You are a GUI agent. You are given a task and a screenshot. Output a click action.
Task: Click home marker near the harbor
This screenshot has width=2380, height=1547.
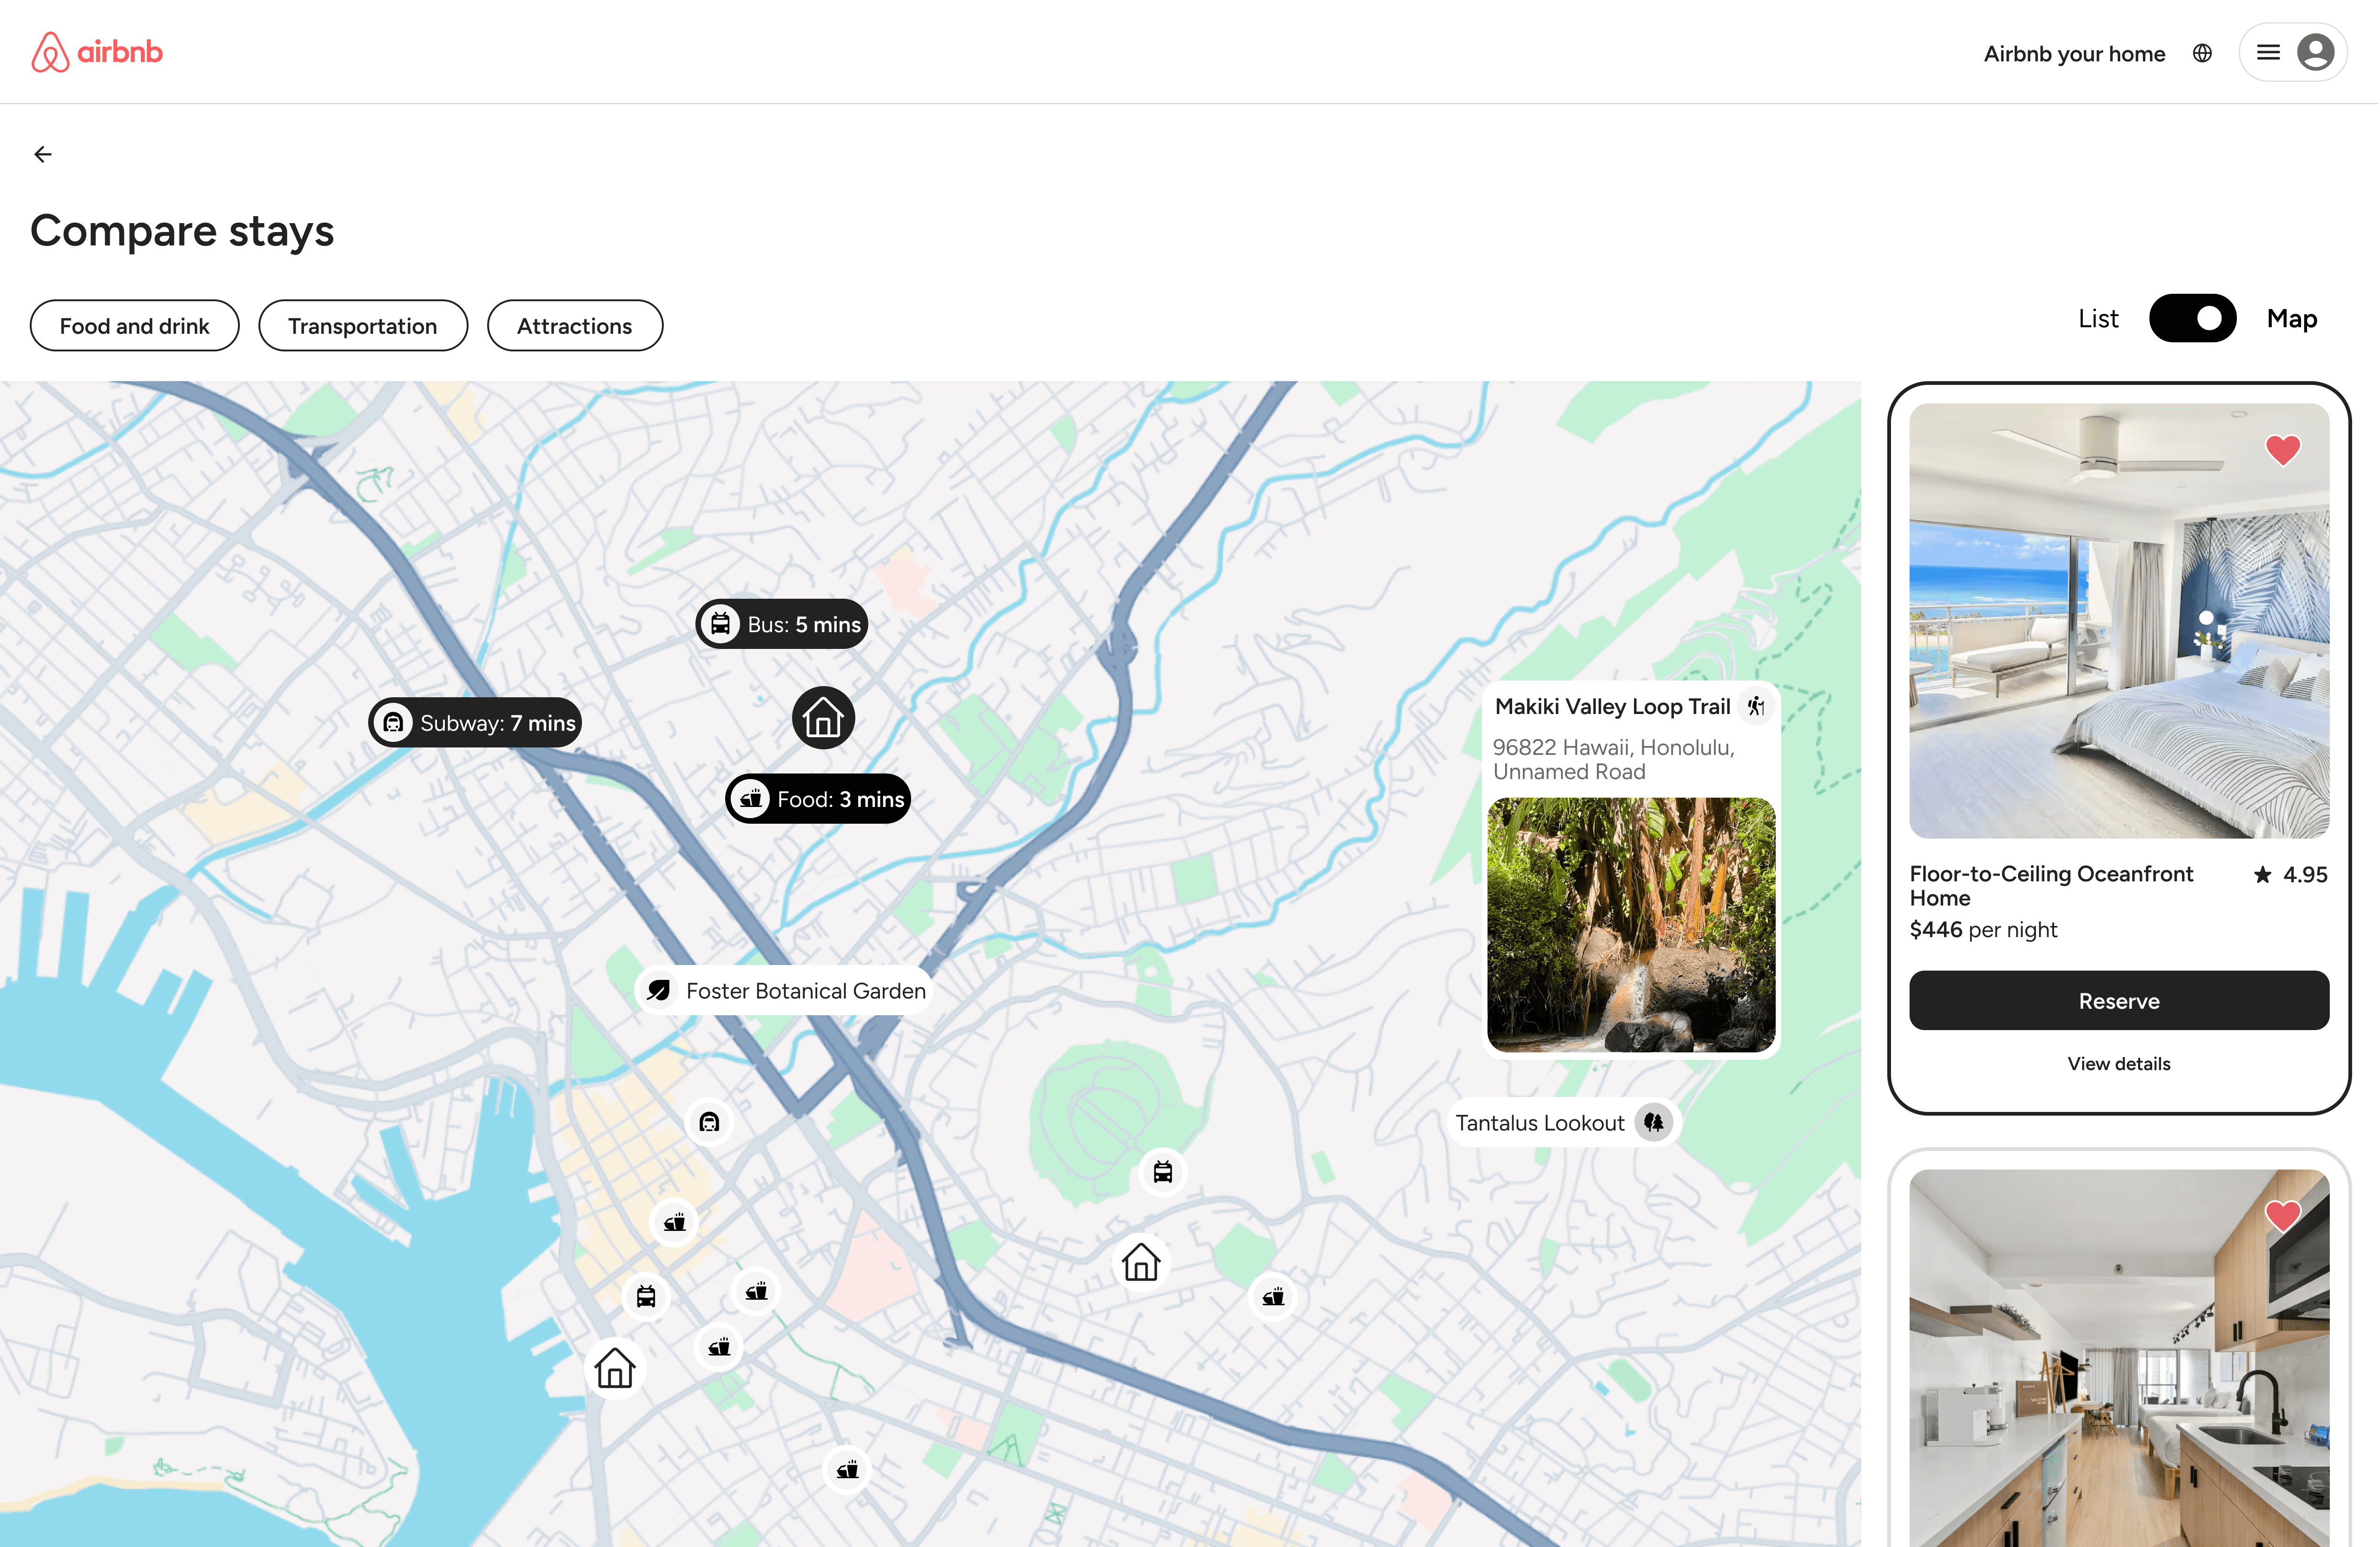point(614,1368)
